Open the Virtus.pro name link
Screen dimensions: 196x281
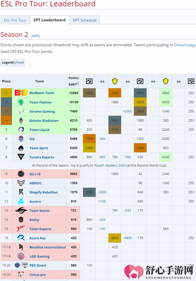tap(38, 275)
